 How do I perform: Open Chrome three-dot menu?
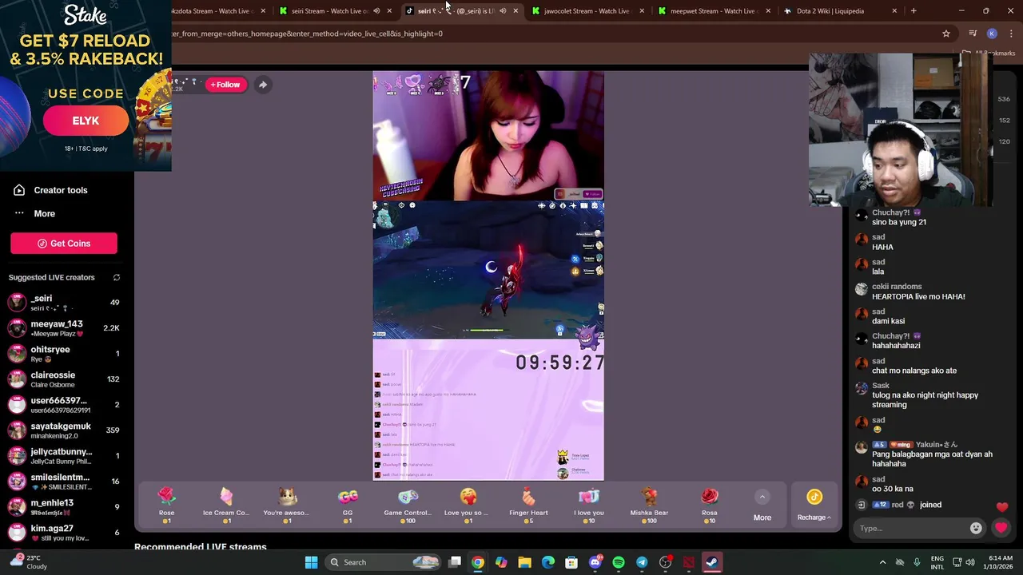(x=1012, y=34)
